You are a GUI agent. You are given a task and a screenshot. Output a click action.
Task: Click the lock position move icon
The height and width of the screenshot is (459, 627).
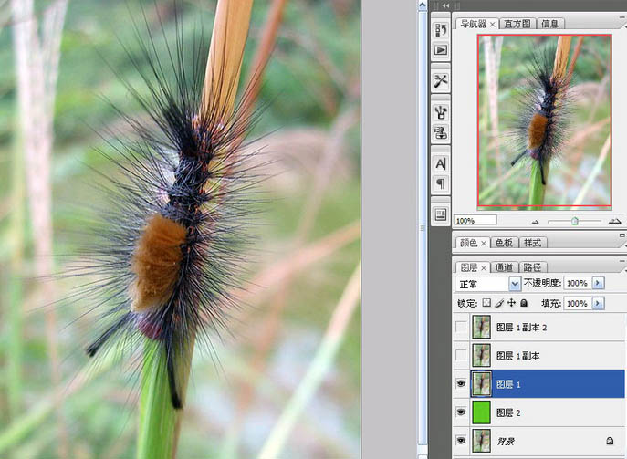pos(511,303)
